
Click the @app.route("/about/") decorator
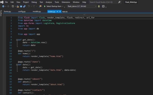(30, 79)
